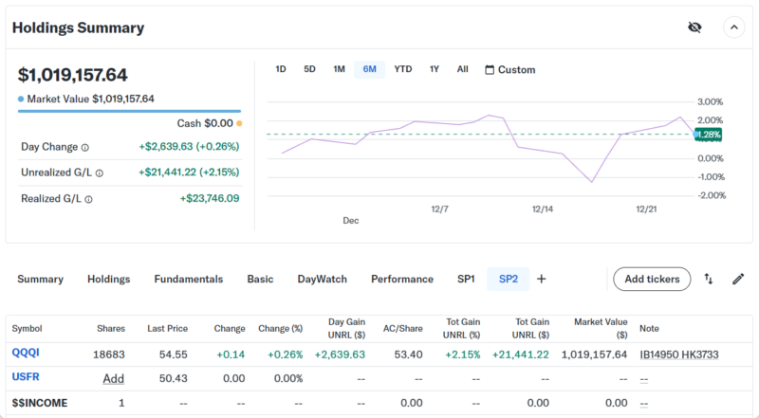This screenshot has height=418, width=759.
Task: Select the YTD chart range
Action: 403,69
